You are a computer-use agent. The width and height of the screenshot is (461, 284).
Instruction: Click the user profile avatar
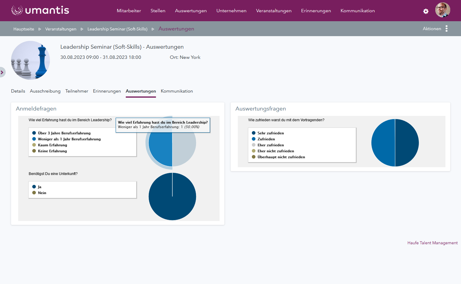pyautogui.click(x=442, y=10)
